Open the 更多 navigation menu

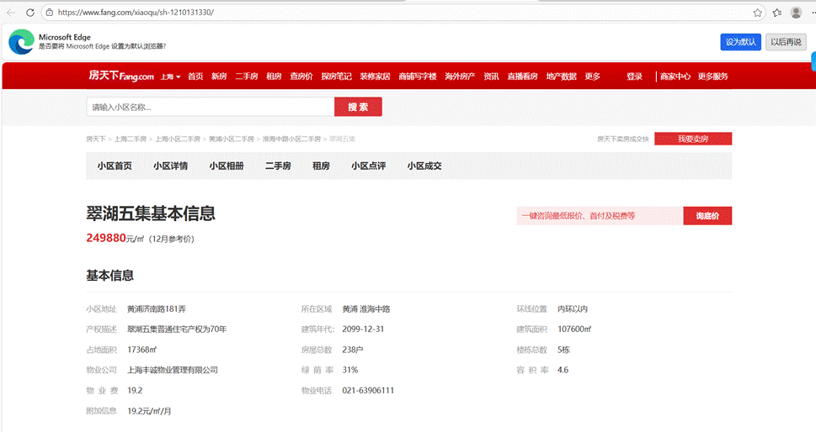point(593,76)
